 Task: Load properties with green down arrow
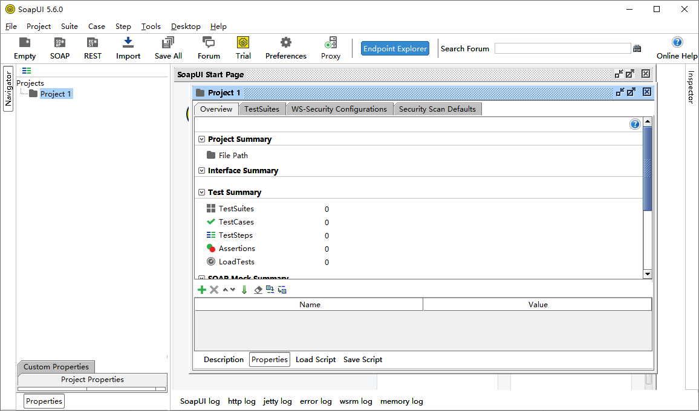244,290
